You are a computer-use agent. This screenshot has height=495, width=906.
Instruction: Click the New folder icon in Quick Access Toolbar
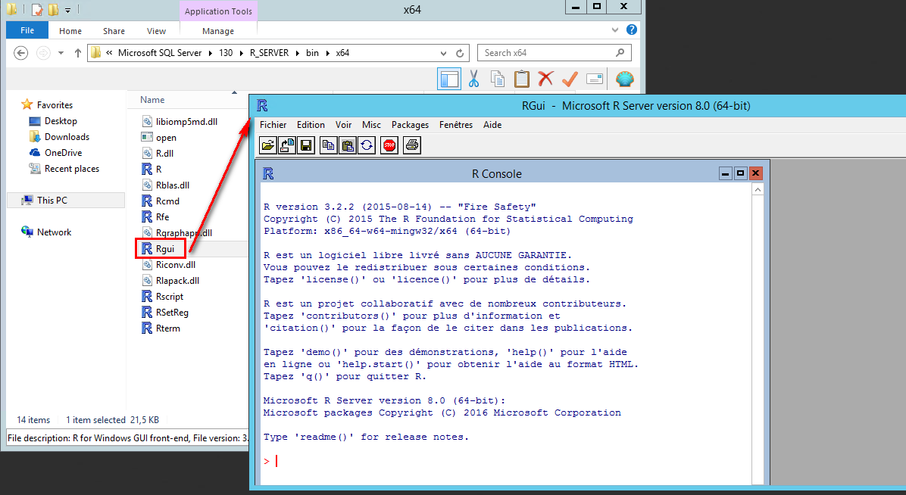[x=53, y=10]
